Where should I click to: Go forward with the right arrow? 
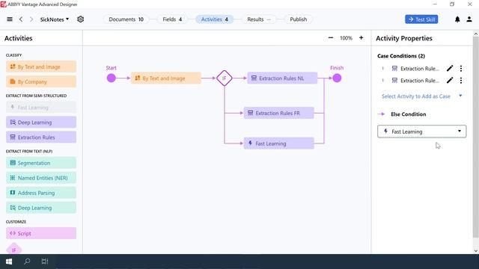(x=31, y=19)
